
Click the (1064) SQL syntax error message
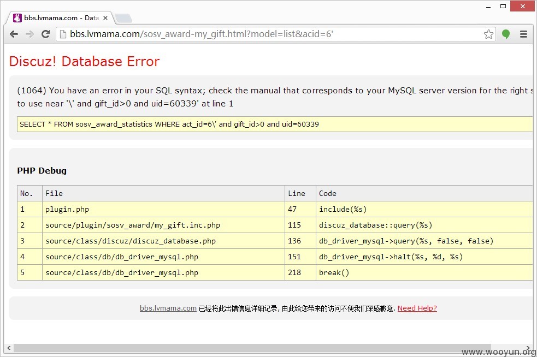pos(275,97)
